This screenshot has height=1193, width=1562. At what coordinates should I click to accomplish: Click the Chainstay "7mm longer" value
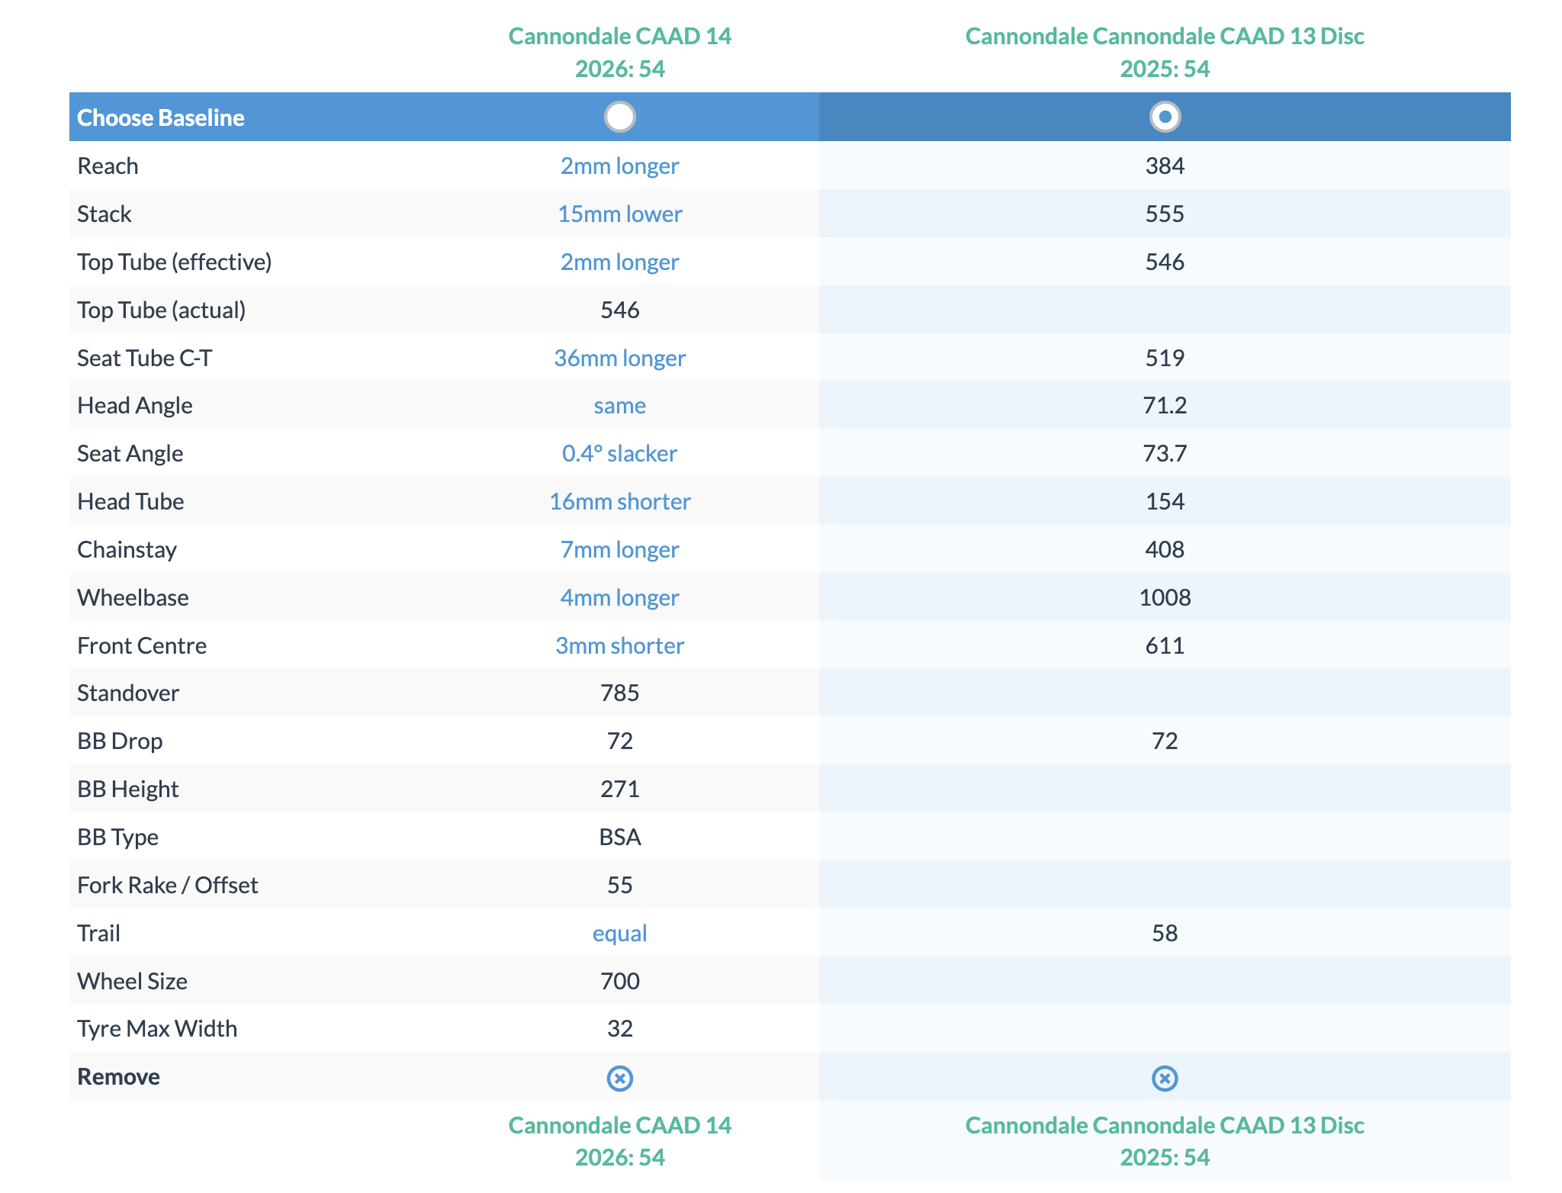pyautogui.click(x=619, y=549)
